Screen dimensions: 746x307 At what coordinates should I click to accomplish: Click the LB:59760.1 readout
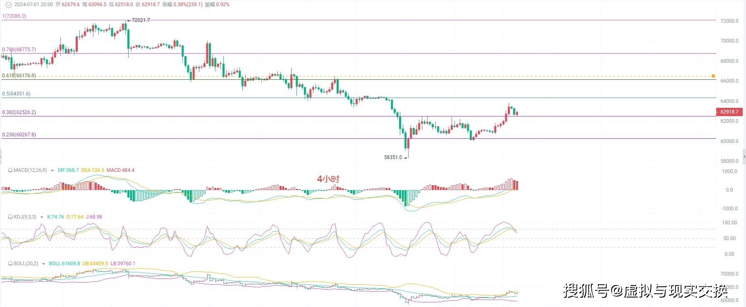point(123,264)
